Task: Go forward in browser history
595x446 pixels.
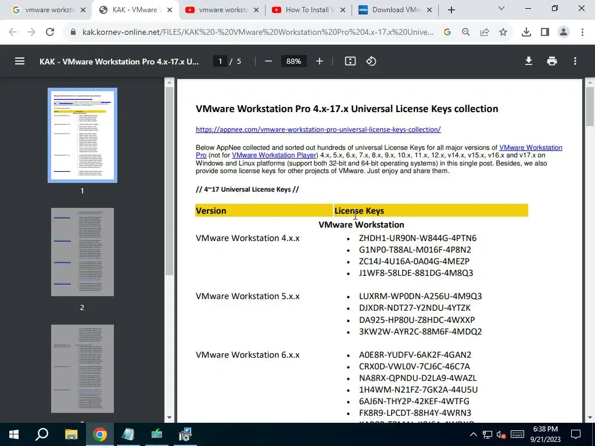Action: pyautogui.click(x=31, y=33)
